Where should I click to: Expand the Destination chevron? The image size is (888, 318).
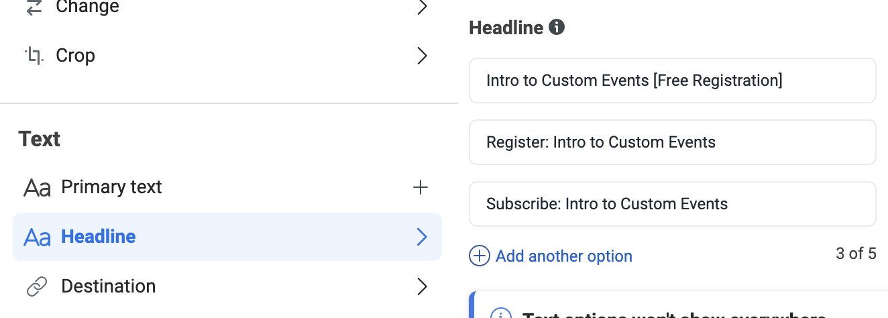[x=422, y=286]
